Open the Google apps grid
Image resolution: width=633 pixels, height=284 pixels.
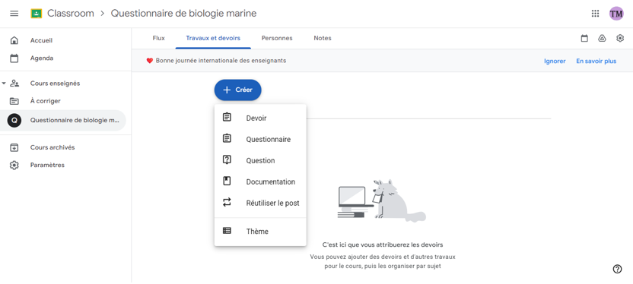coord(595,14)
